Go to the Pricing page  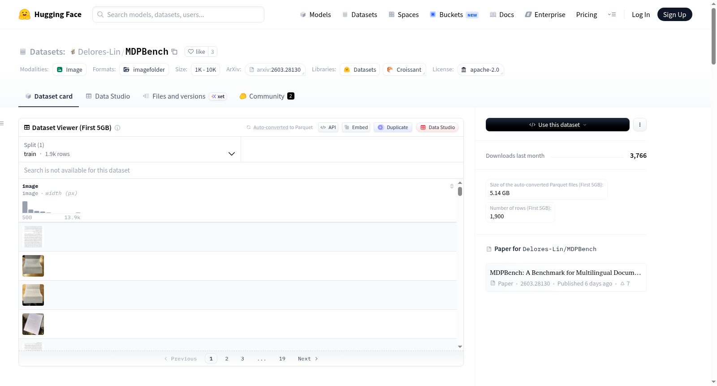pos(587,15)
